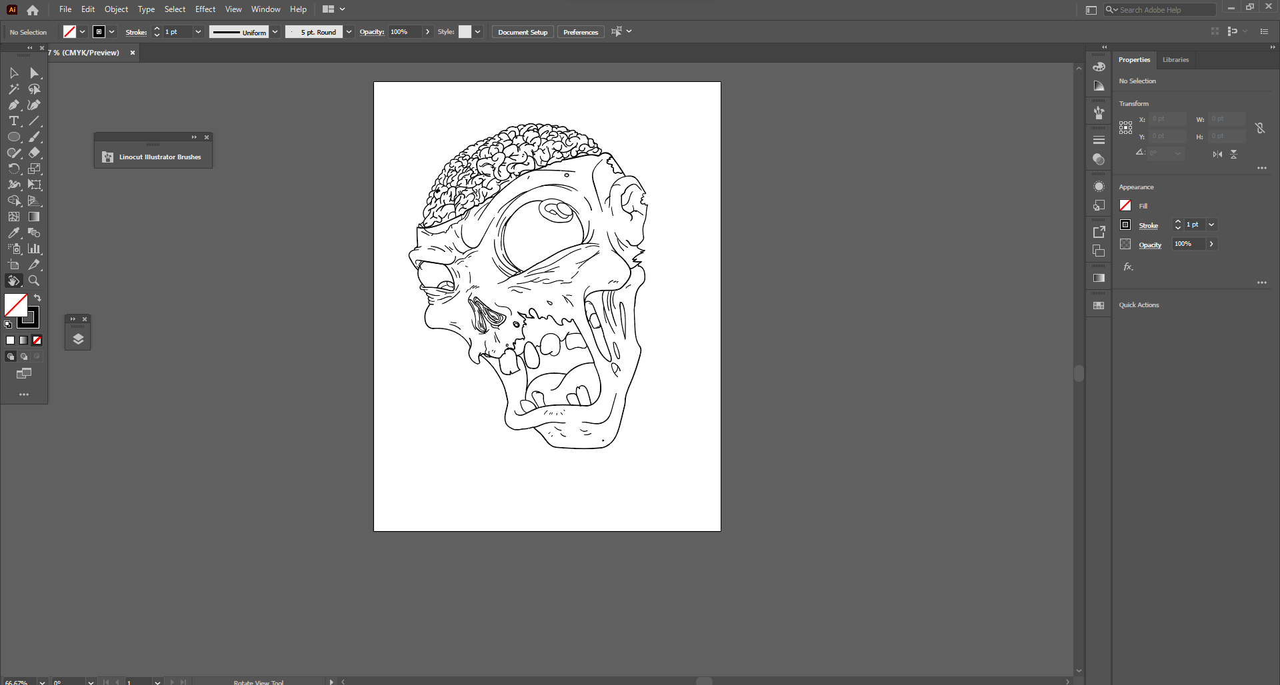Click the Document Setup button
The image size is (1280, 685).
523,32
